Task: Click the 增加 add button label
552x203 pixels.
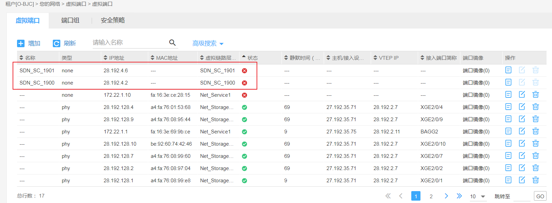Action: click(x=34, y=43)
